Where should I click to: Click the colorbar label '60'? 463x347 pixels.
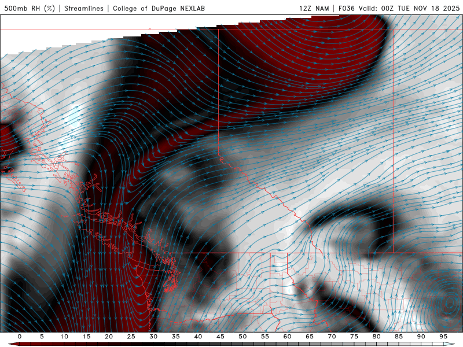(287, 337)
